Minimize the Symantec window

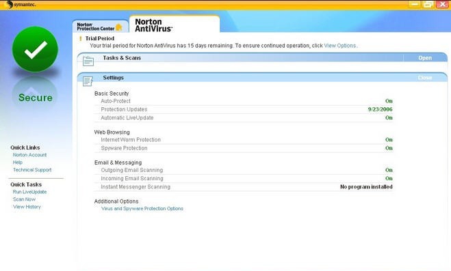[x=414, y=4]
